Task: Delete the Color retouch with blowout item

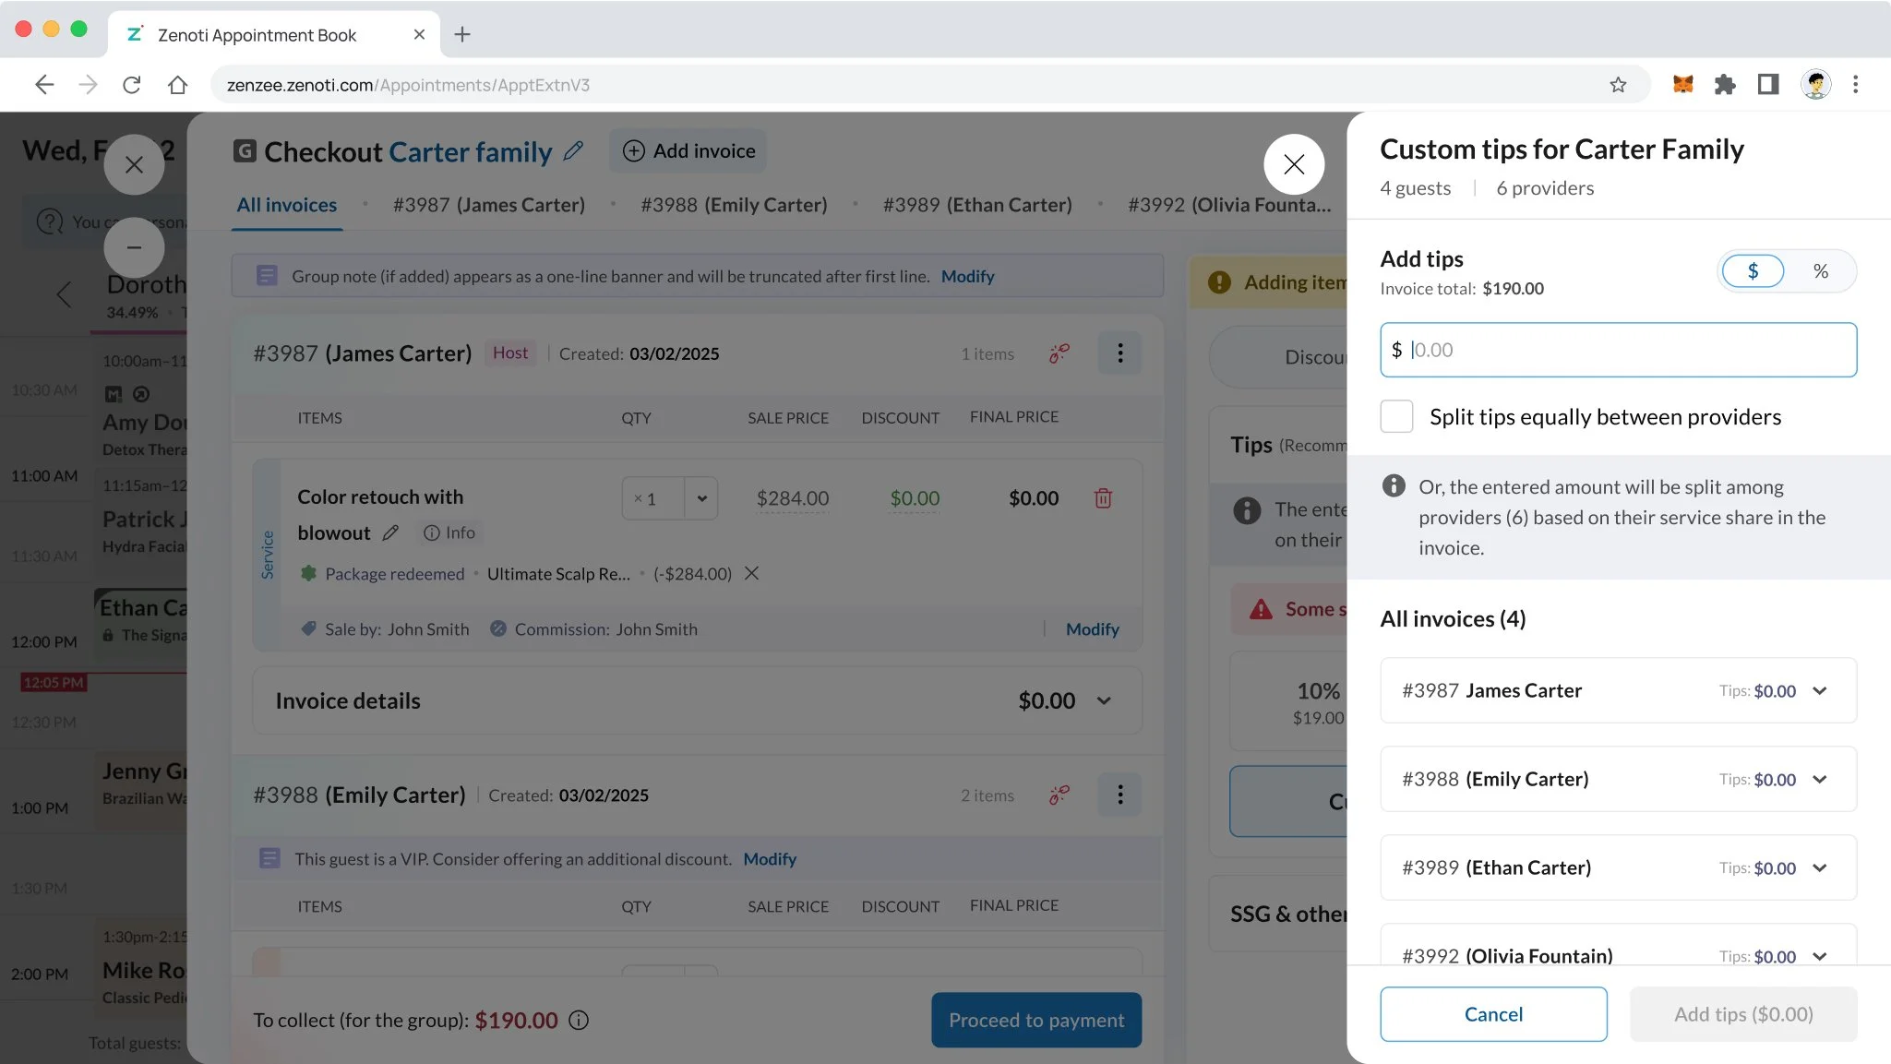Action: [1103, 498]
